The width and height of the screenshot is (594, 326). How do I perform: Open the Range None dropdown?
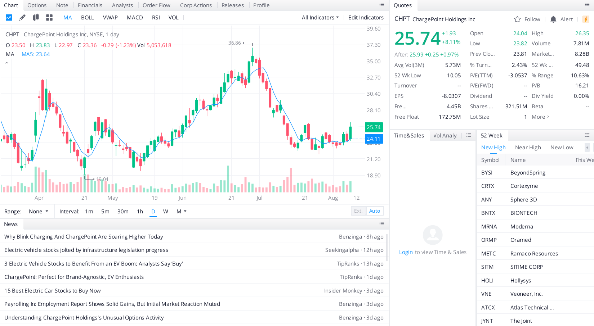[x=39, y=212]
